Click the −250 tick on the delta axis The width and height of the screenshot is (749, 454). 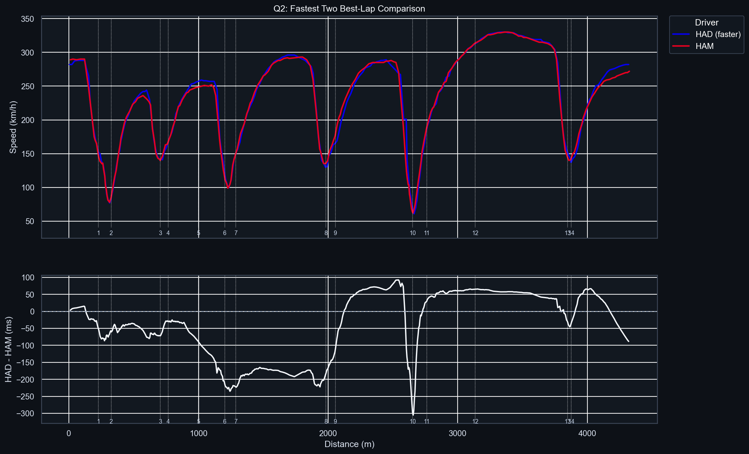(25, 396)
